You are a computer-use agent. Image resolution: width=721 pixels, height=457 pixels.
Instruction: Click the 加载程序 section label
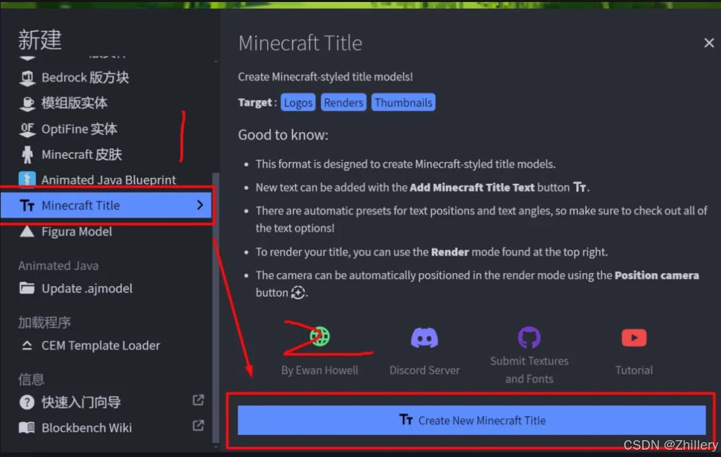pos(44,323)
